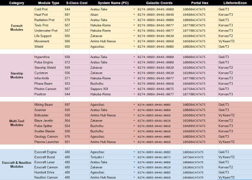Select the Category column header

[17, 3]
